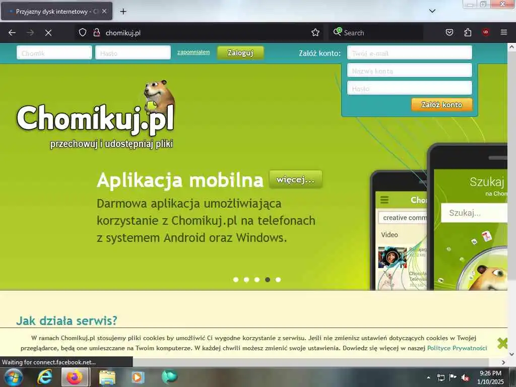
Task: Open the network tray icon
Action: pyautogui.click(x=440, y=377)
